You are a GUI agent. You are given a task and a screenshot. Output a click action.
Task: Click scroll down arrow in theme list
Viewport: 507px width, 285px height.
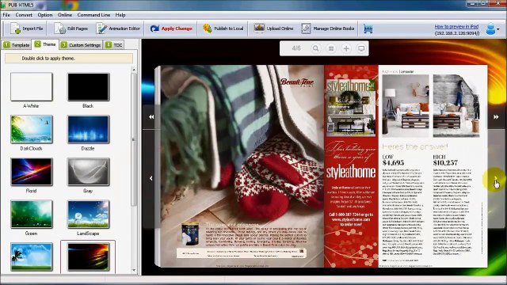(x=134, y=270)
